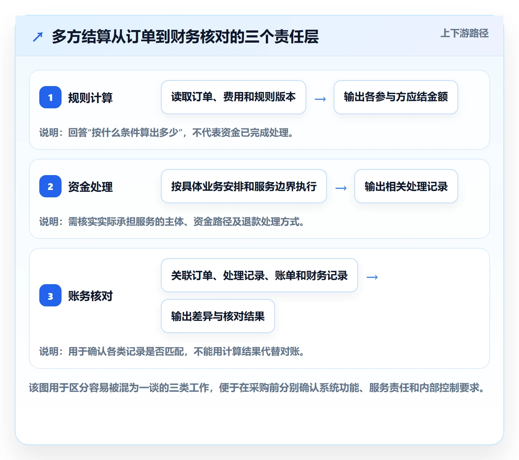Select the 输出差异与核对结果 box
The height and width of the screenshot is (460, 519).
click(218, 316)
